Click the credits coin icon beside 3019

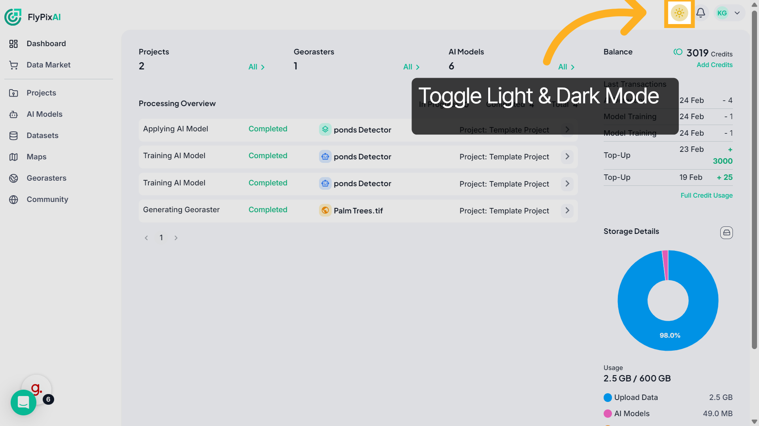pyautogui.click(x=678, y=52)
